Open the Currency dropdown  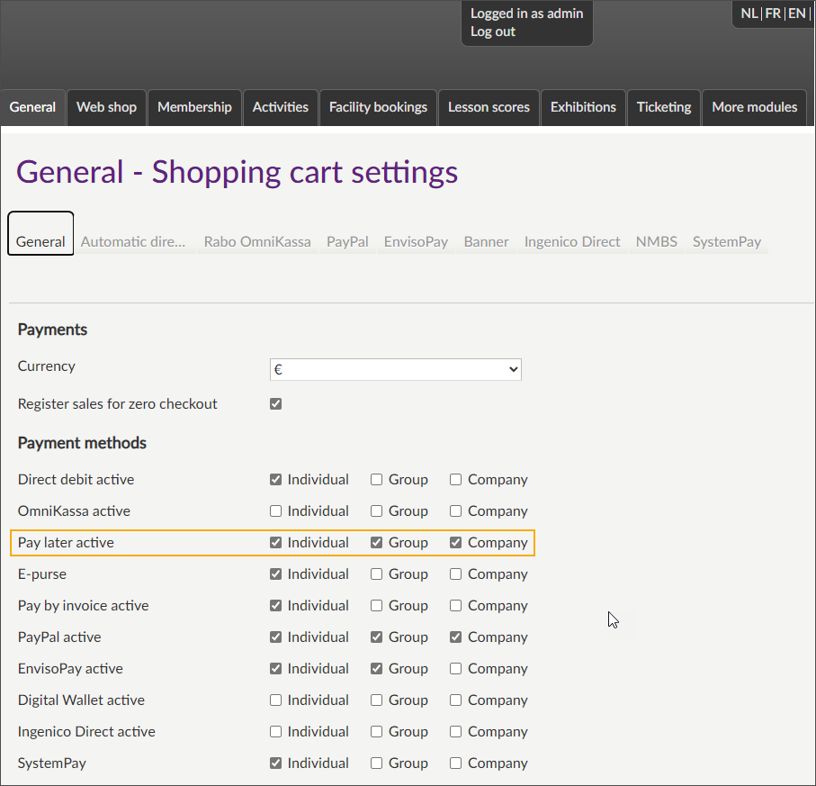(x=395, y=369)
